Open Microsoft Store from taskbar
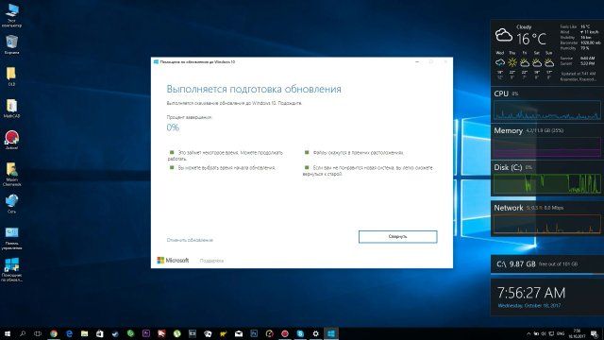 tap(100, 333)
